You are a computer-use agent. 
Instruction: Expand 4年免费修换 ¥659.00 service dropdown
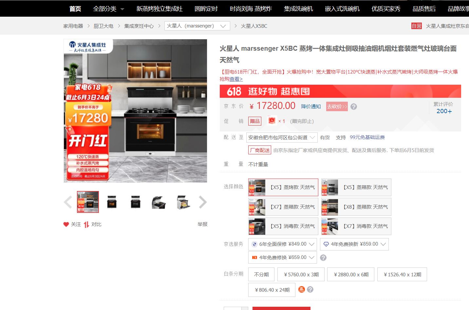coord(283,257)
